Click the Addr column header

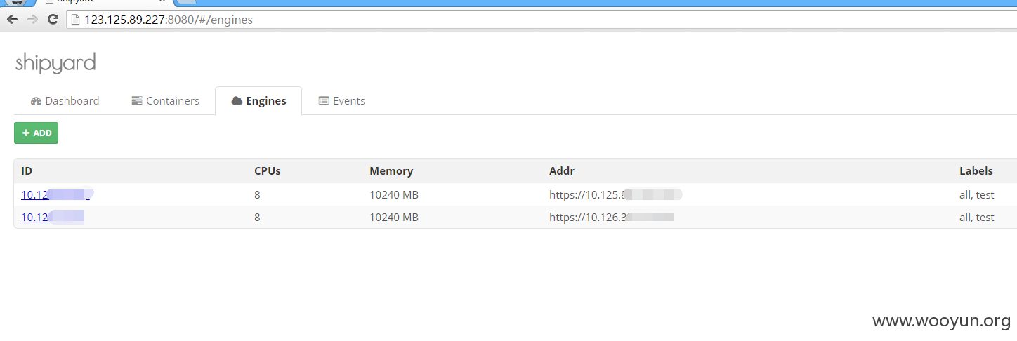[x=562, y=170]
